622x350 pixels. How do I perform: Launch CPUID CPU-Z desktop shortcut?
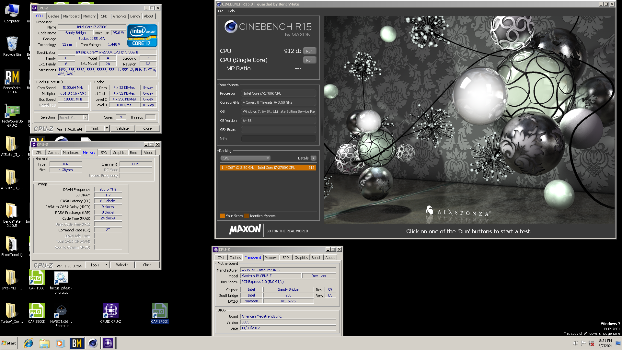coord(110,313)
